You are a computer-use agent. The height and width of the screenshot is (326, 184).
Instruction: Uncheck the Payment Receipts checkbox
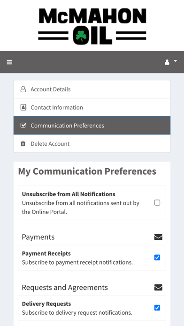157,258
